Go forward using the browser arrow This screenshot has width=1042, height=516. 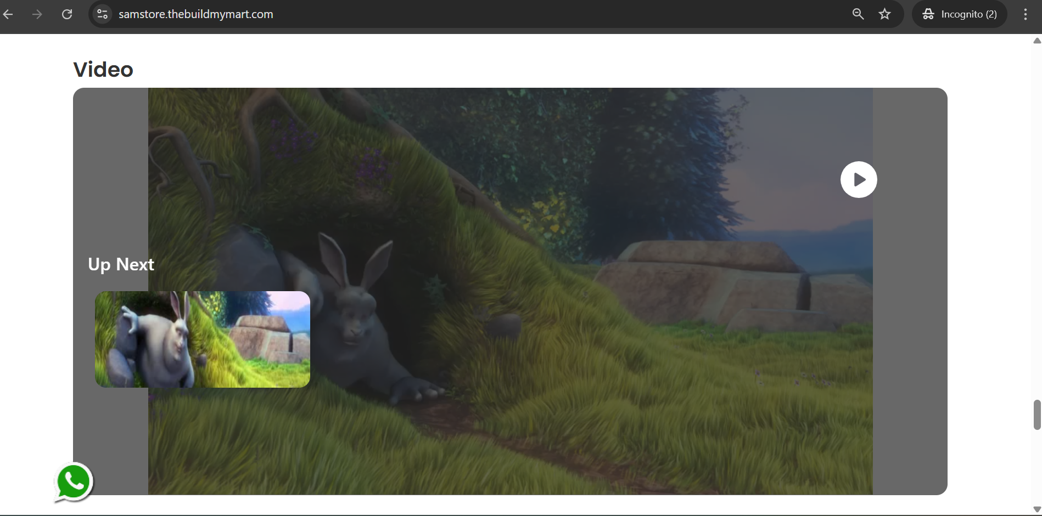(37, 14)
